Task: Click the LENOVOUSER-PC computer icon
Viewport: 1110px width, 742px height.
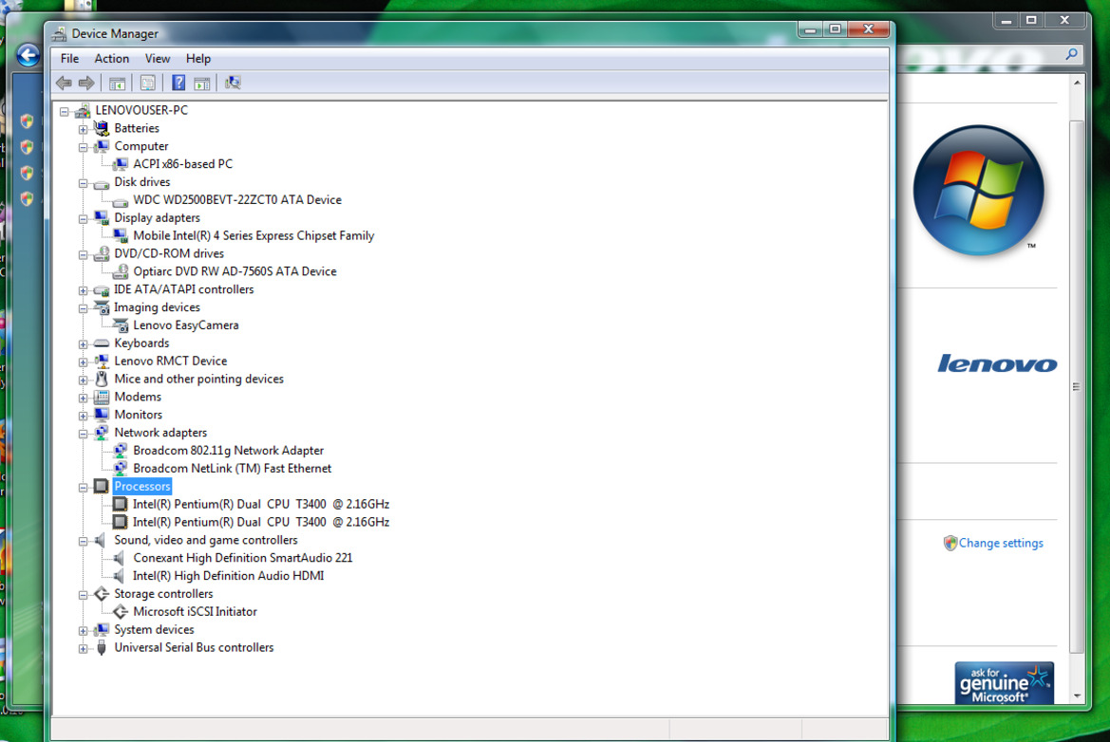Action: tap(83, 110)
